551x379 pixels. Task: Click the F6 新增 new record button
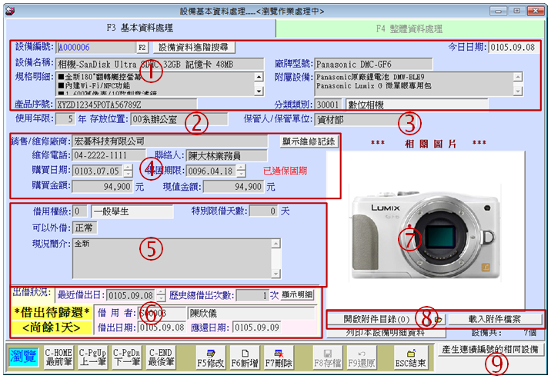[245, 357]
